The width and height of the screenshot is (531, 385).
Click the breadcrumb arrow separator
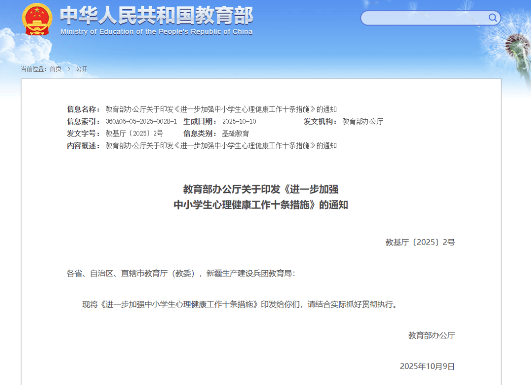pyautogui.click(x=69, y=69)
